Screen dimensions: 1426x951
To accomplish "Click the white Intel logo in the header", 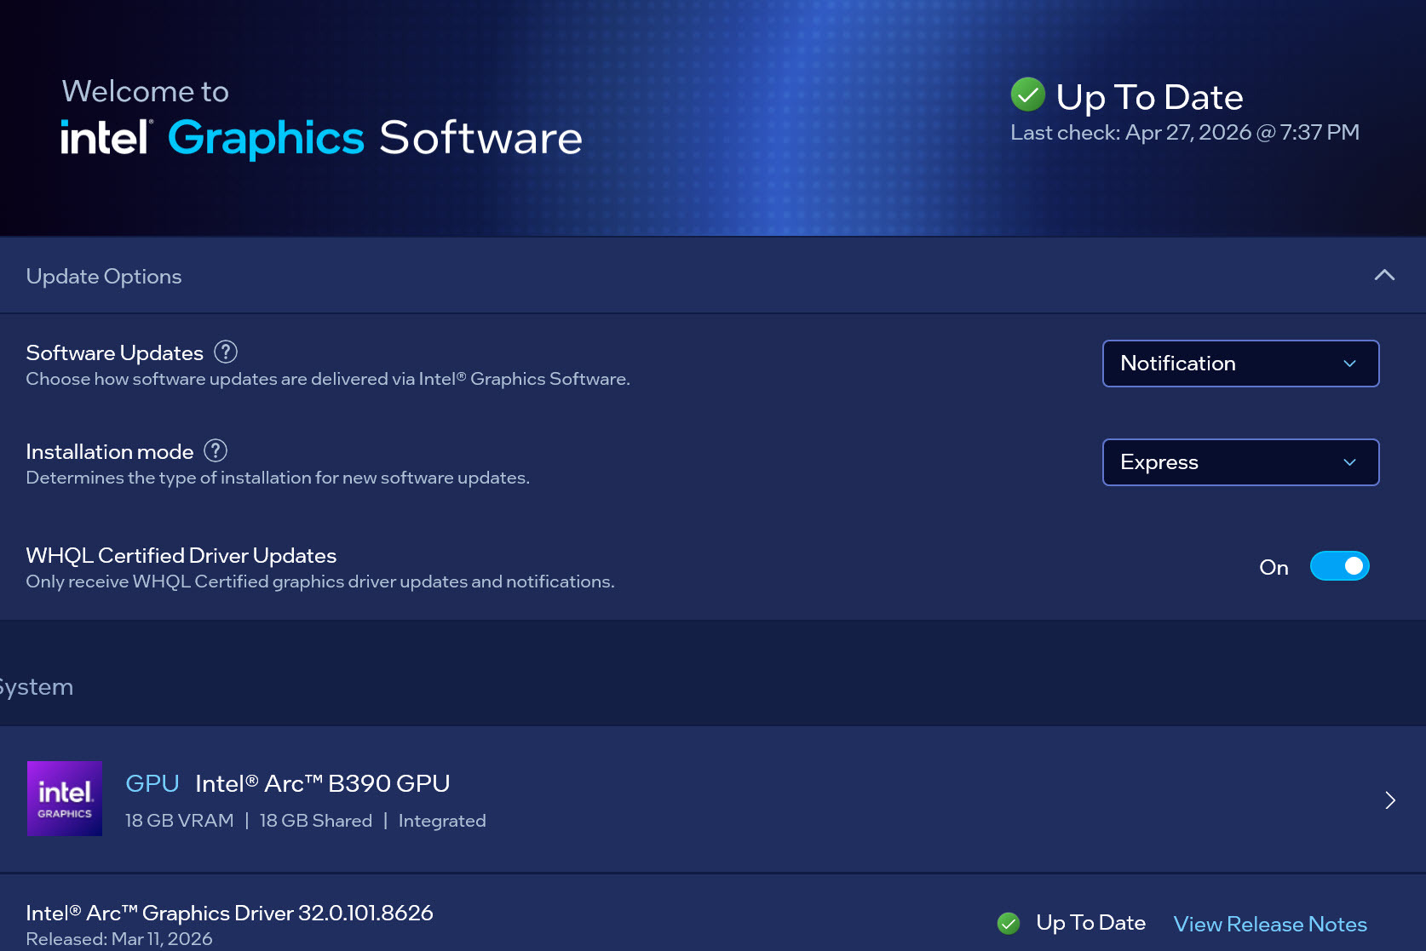I will tap(106, 138).
